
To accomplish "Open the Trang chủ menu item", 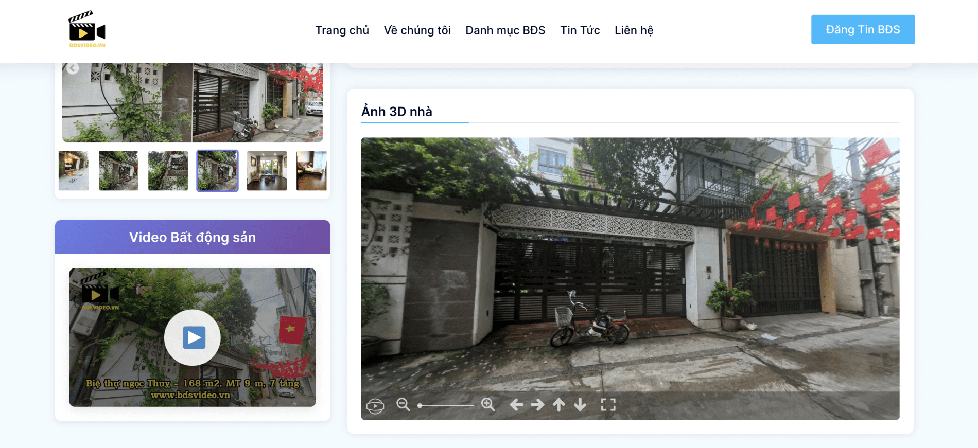I will (x=342, y=30).
